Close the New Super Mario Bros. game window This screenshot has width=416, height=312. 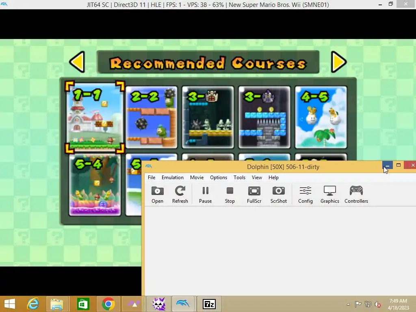406,4
